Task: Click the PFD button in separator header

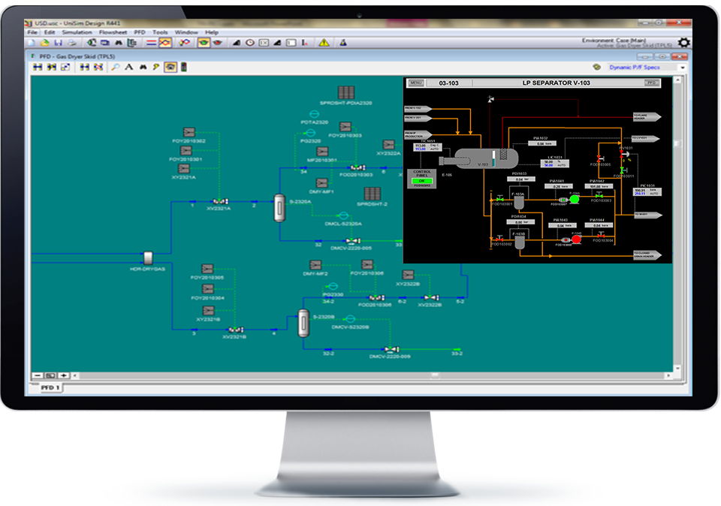Action: [x=651, y=83]
